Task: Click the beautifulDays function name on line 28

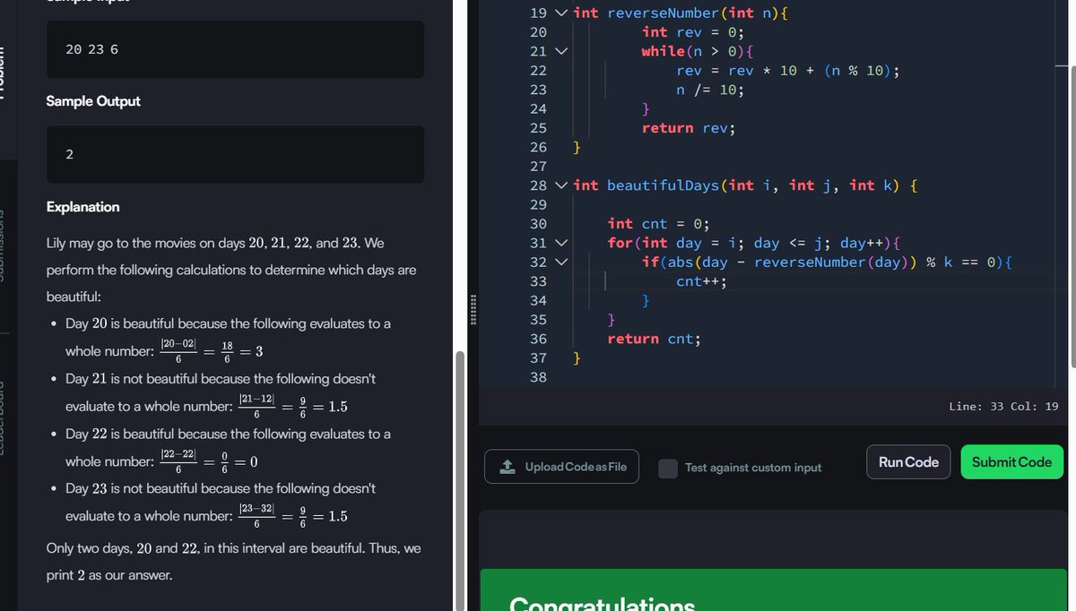Action: pos(663,185)
